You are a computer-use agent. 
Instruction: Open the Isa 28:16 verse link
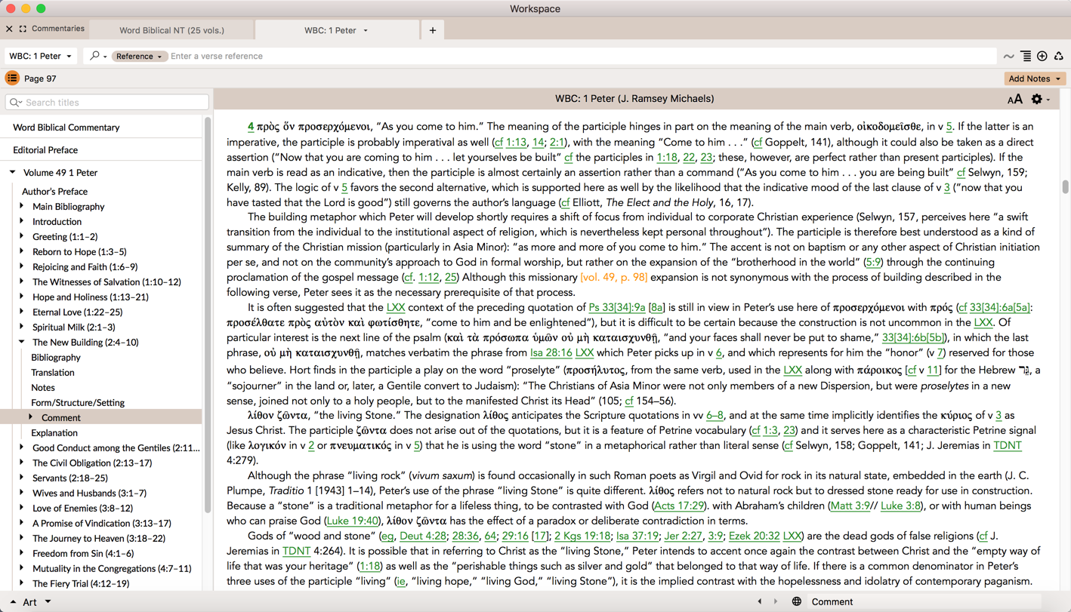tap(551, 352)
